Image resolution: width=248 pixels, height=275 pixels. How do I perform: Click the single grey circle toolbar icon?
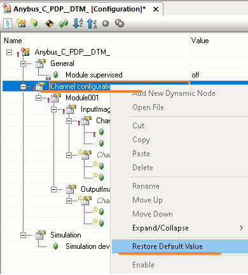coord(106,23)
